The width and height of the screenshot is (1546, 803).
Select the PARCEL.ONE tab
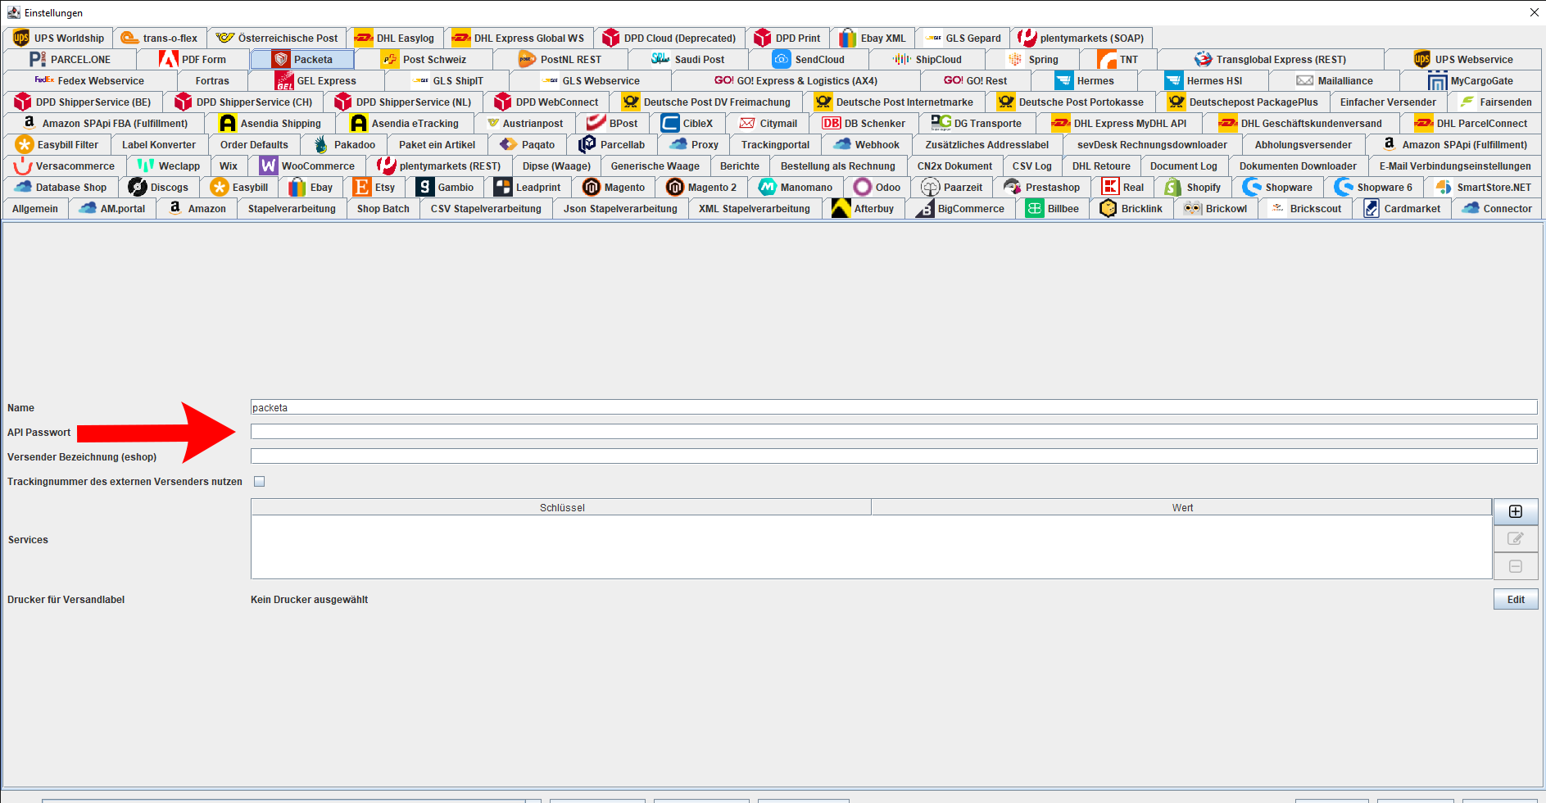point(70,59)
